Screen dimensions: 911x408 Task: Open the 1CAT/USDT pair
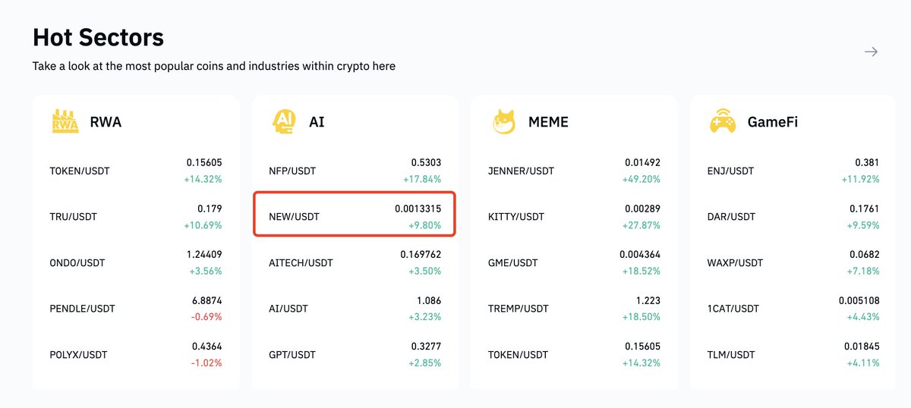coord(793,309)
